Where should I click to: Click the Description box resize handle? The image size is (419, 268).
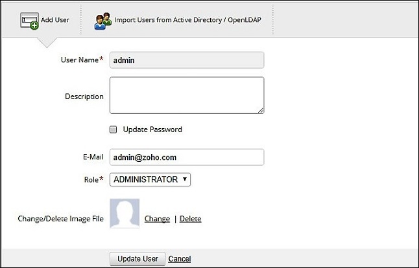point(261,111)
